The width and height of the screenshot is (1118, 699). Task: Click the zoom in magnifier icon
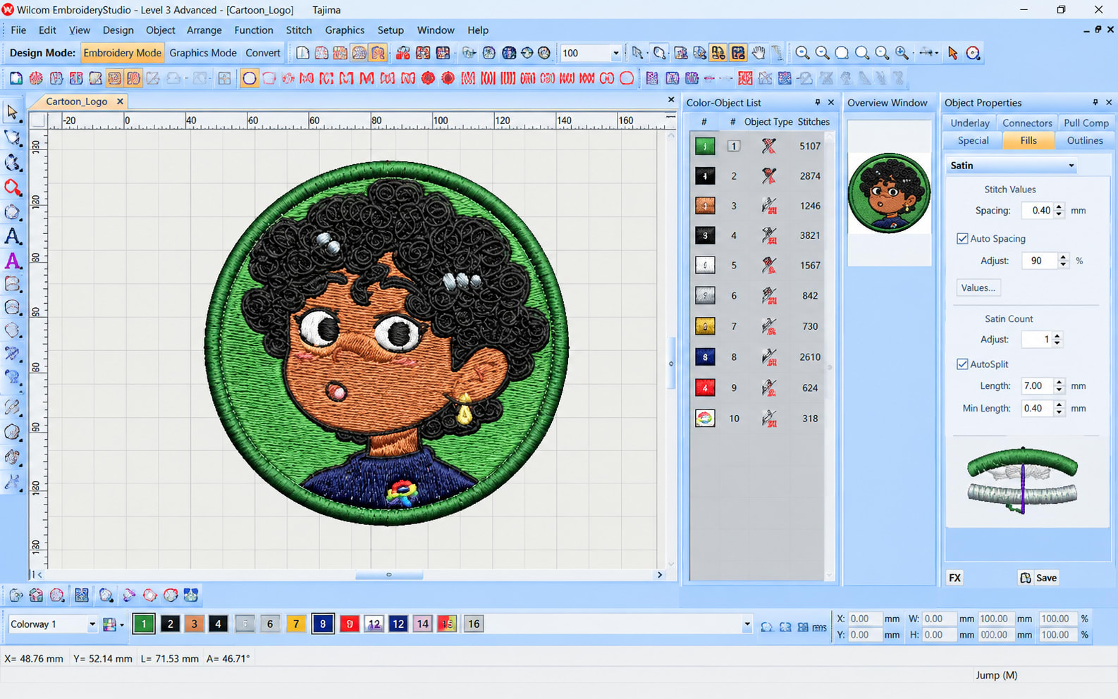802,53
